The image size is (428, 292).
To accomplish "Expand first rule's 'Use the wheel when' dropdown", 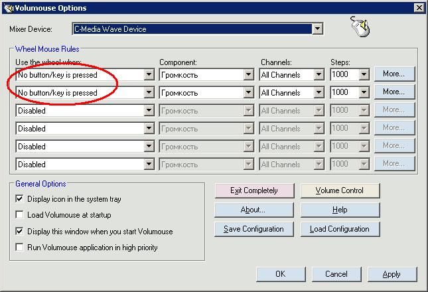I will 149,75.
